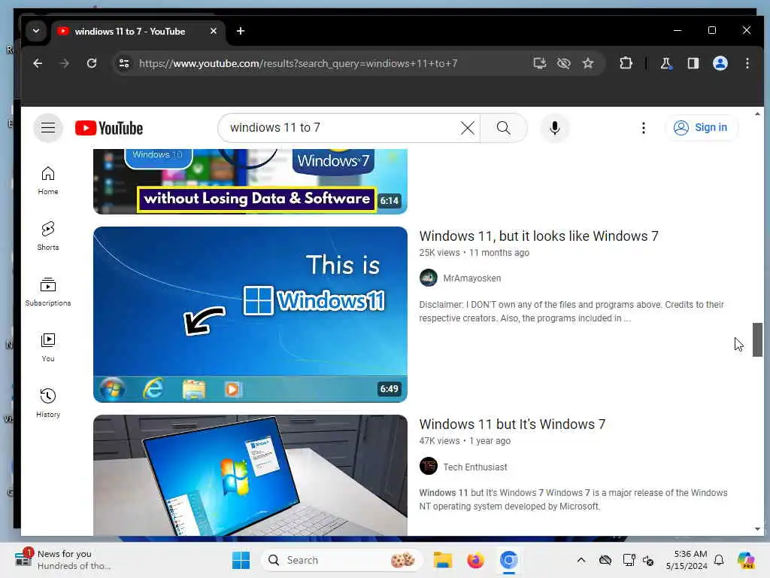Click the scrollbar up arrow
The height and width of the screenshot is (578, 770).
click(x=757, y=114)
